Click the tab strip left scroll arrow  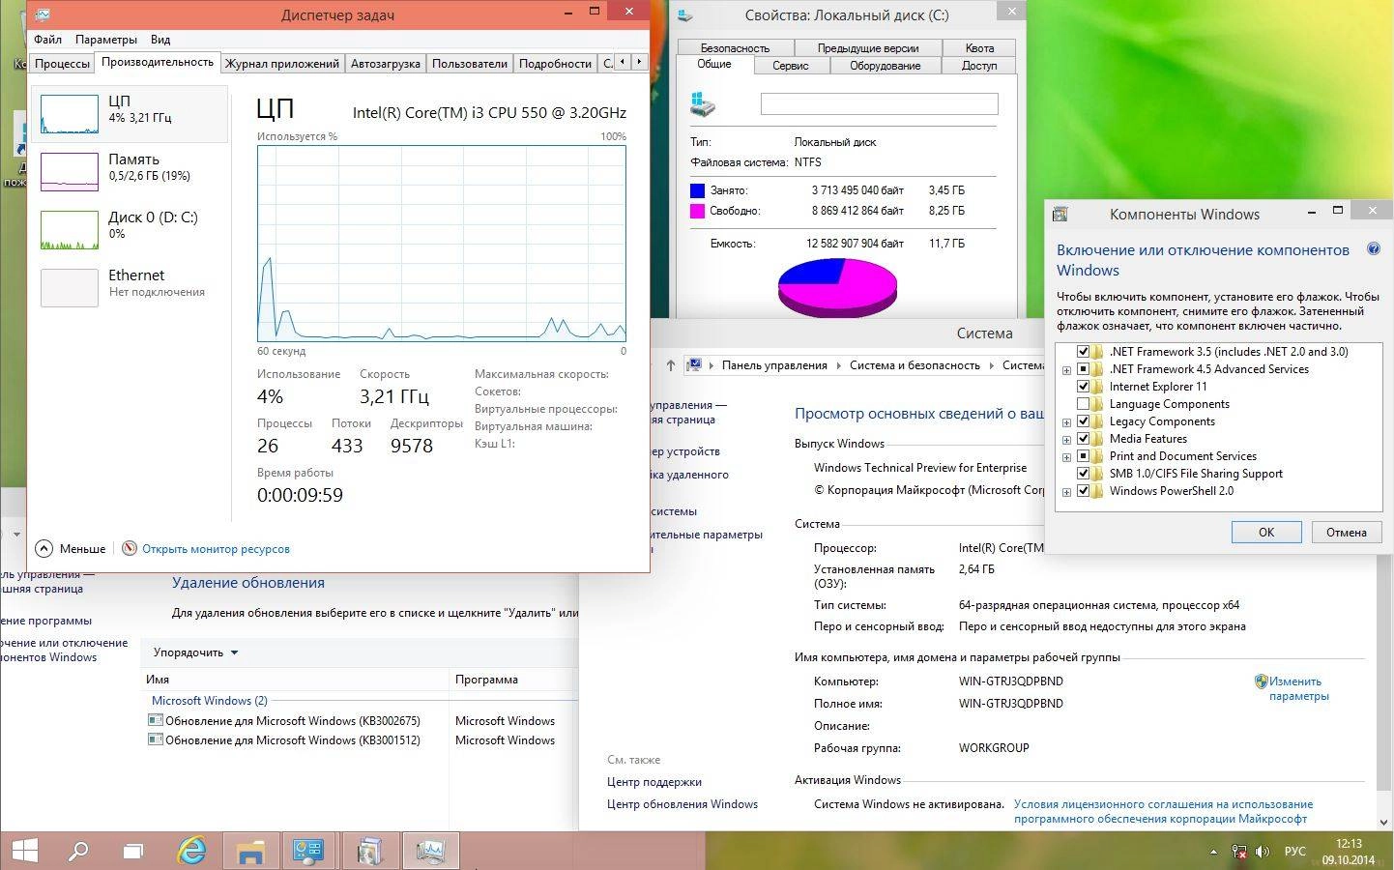[623, 62]
